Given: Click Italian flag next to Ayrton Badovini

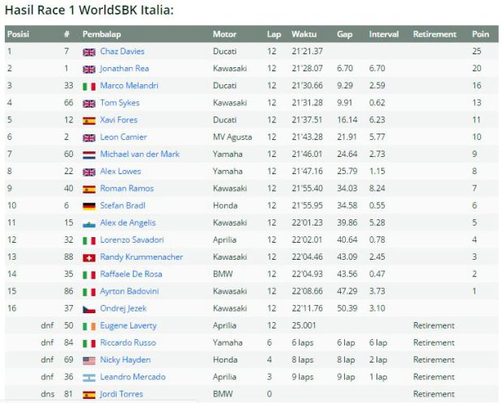Looking at the screenshot, I should (x=89, y=292).
